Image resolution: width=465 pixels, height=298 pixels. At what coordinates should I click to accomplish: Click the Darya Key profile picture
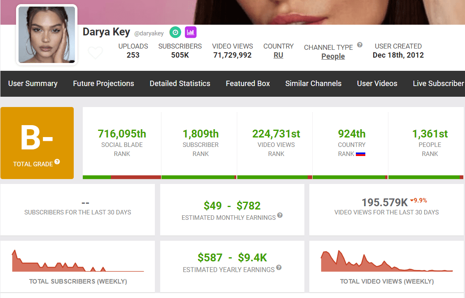[x=47, y=35]
